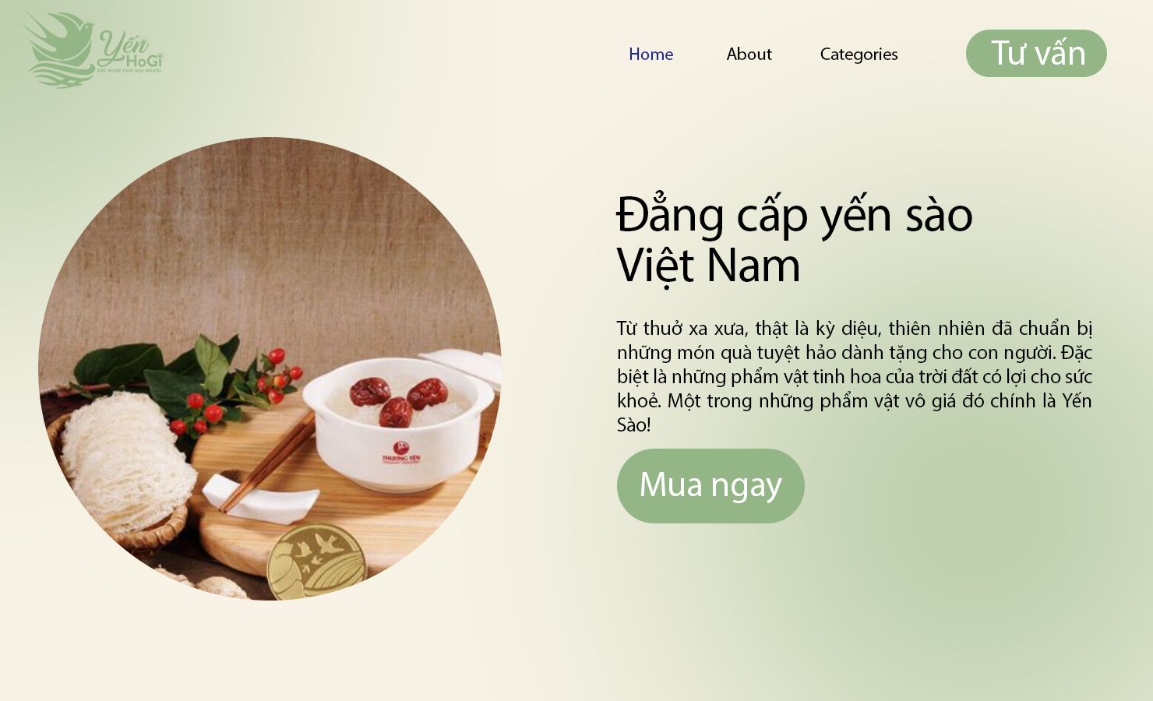Go to the About page
The image size is (1153, 701).
tap(749, 55)
